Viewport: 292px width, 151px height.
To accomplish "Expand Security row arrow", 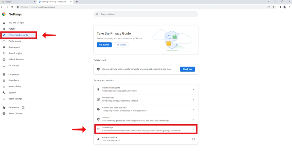I will pyautogui.click(x=193, y=119).
